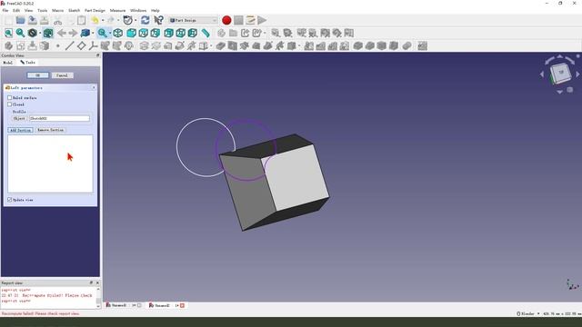Click the profile sketch name field
The height and width of the screenshot is (327, 582).
(59, 118)
